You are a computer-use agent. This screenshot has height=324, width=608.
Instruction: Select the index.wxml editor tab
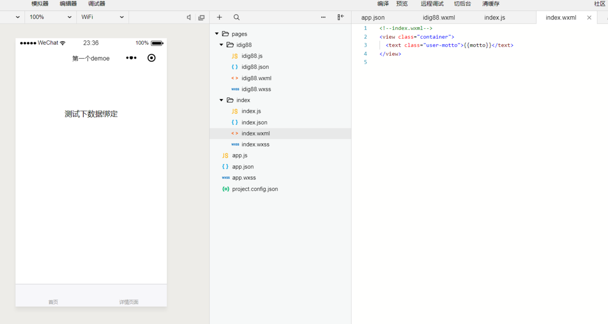click(x=561, y=18)
